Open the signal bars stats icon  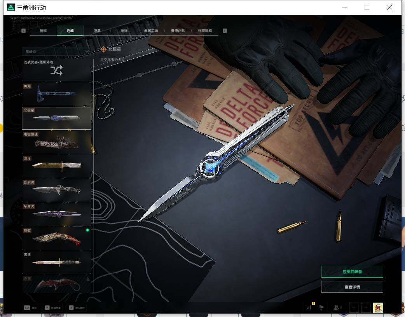(309, 307)
